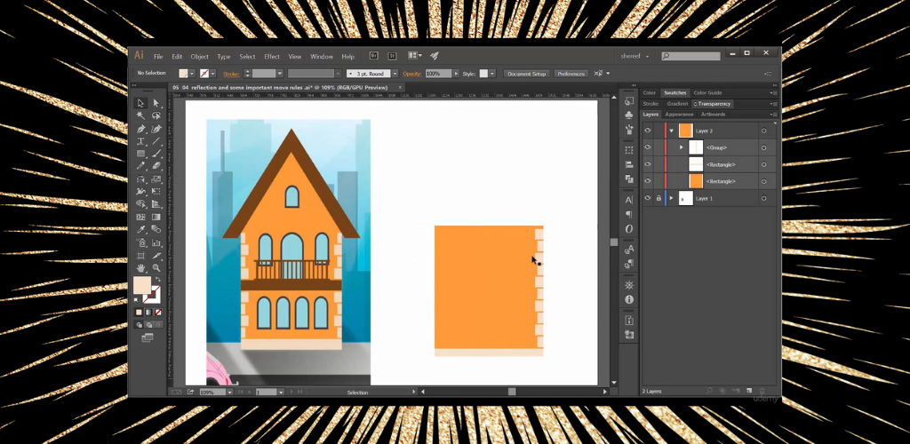Click the Document Setup button

click(x=526, y=74)
